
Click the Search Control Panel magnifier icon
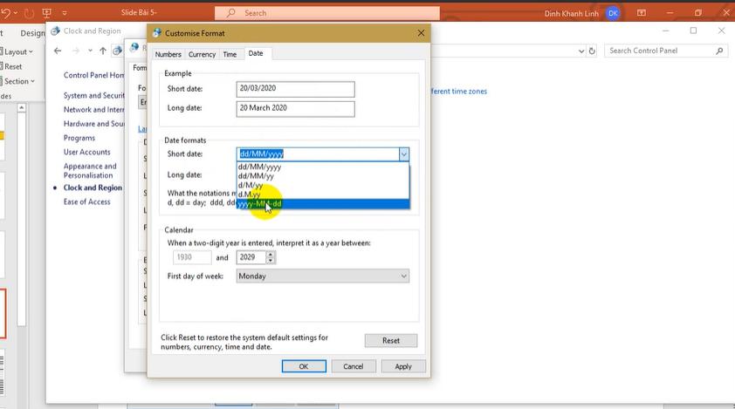(x=719, y=51)
